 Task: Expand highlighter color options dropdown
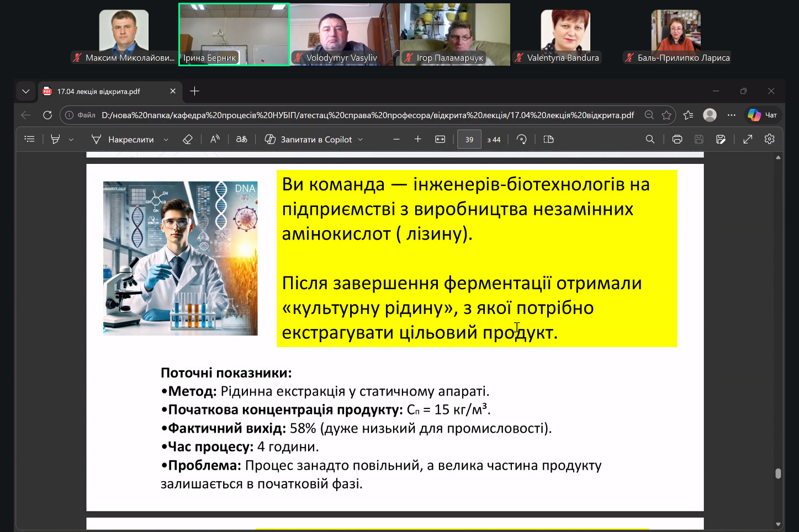point(71,140)
